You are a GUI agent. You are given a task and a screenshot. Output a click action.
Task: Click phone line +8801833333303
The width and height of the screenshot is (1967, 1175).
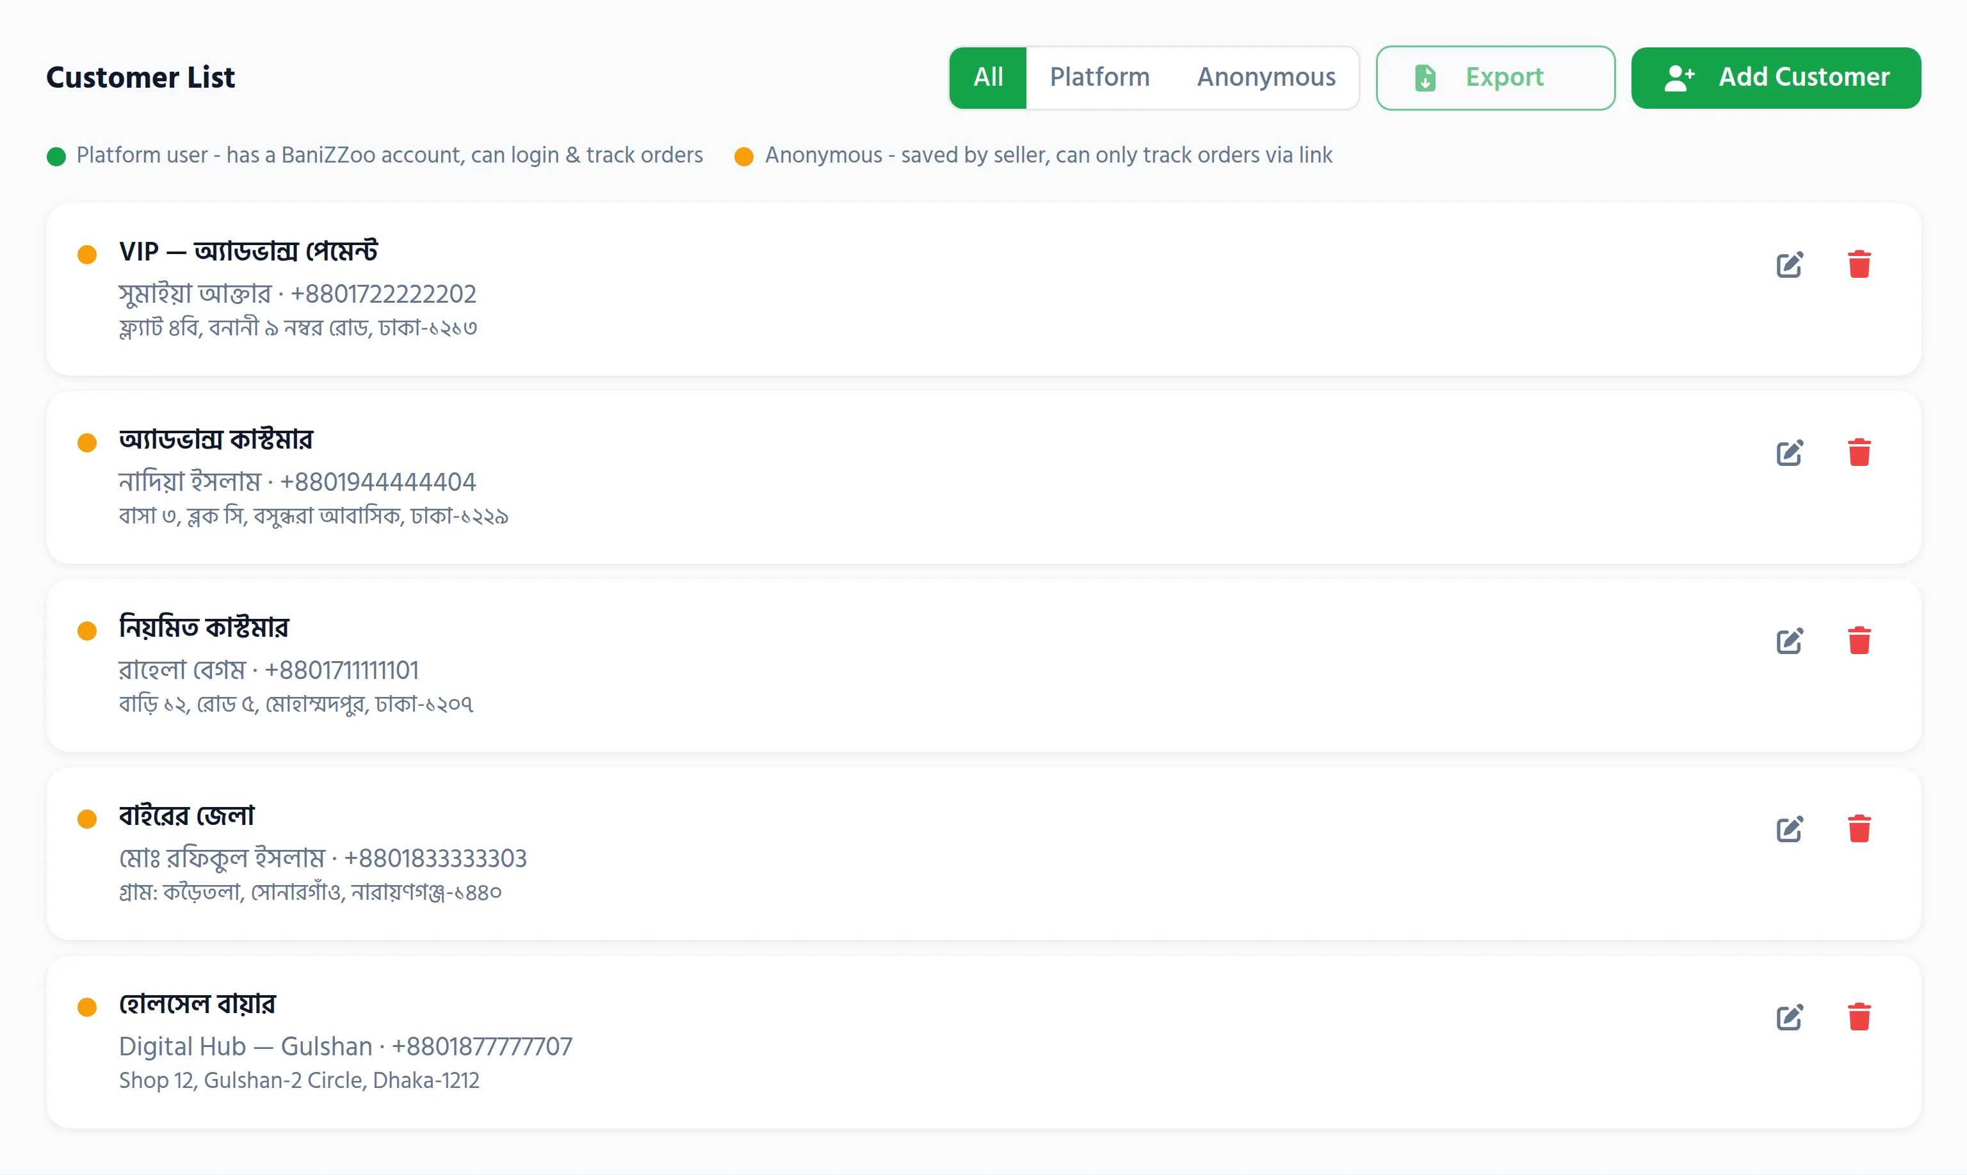click(323, 858)
